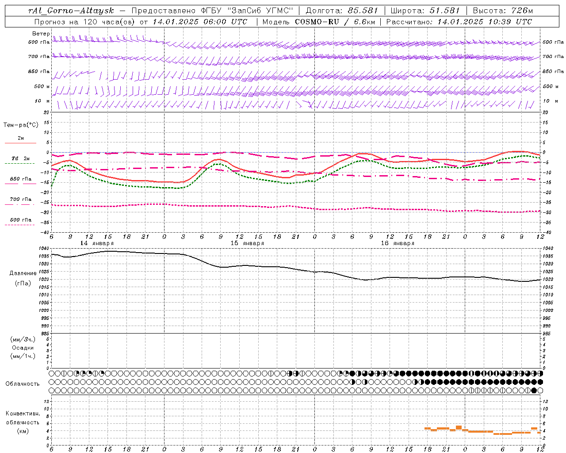This screenshot has width=566, height=453.
Task: Click the Ветер wind panel label
Action: pyautogui.click(x=41, y=34)
